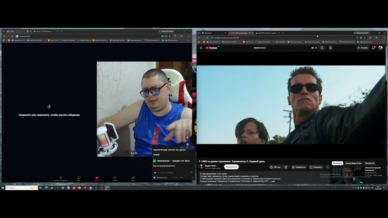Click the Windows taskbar search box
This screenshot has height=218, width=388.
pos(22,188)
